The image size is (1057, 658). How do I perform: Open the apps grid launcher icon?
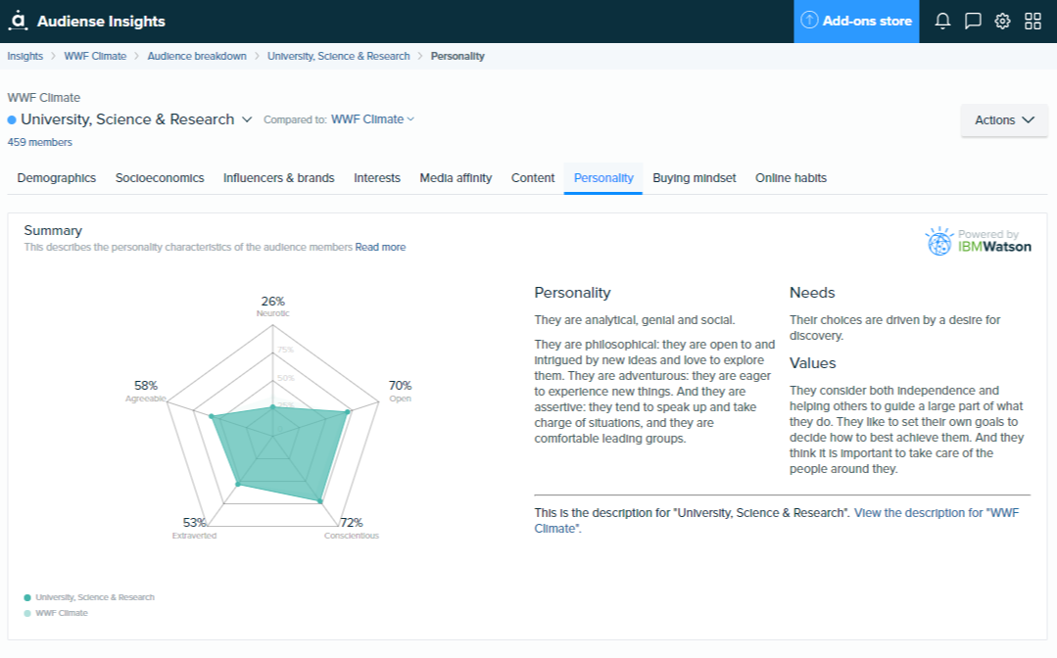[1031, 20]
